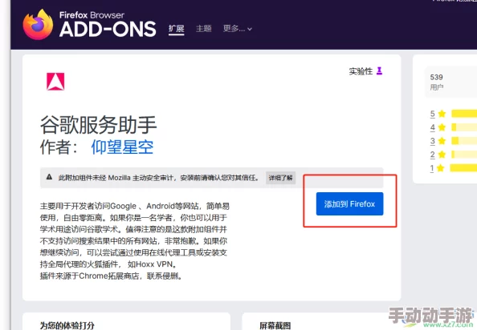477x330 pixels.
Task: Click 添加到 Firefox button
Action: (349, 203)
